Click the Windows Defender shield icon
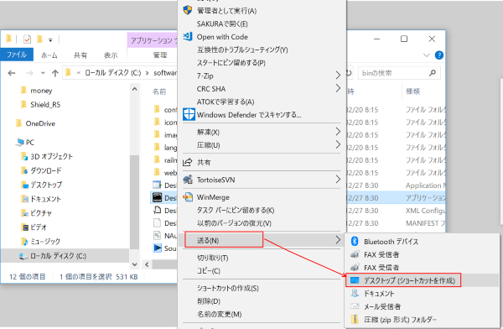Image resolution: width=503 pixels, height=329 pixels. (x=189, y=114)
